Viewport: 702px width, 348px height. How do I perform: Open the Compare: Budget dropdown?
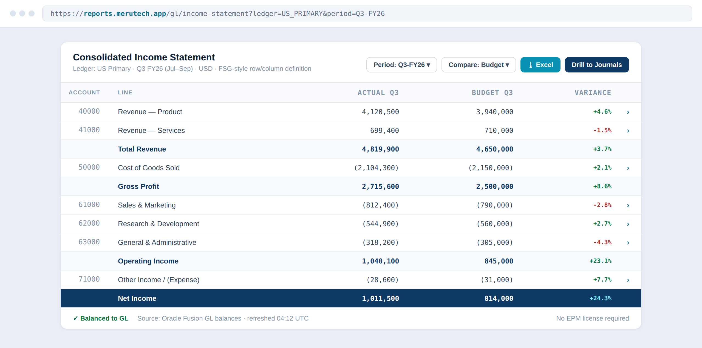click(479, 65)
